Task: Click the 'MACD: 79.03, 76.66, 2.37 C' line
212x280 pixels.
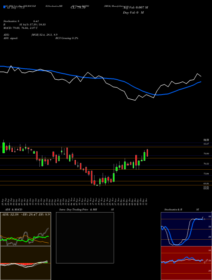Action: [x=20, y=28]
